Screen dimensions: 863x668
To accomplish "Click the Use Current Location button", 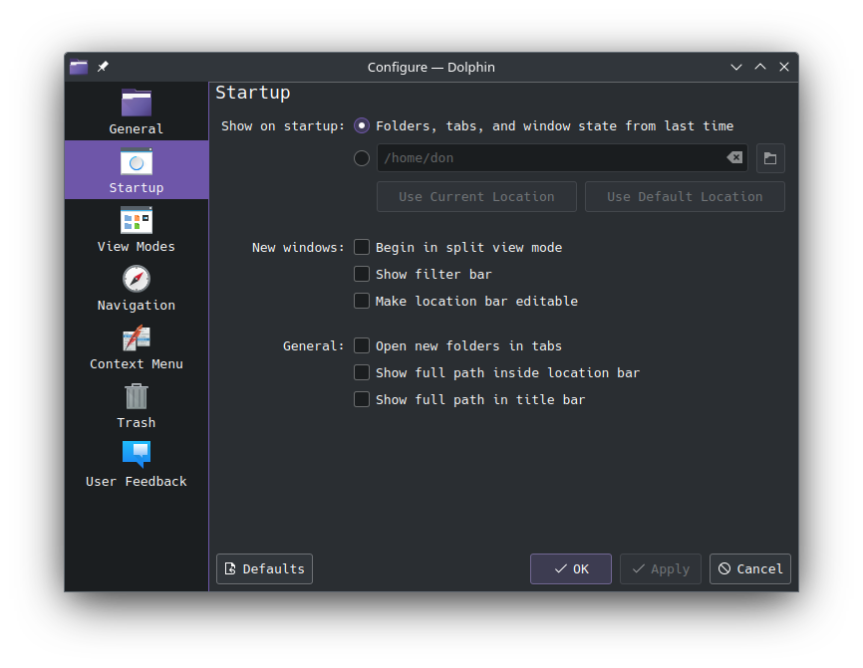I will pyautogui.click(x=476, y=197).
